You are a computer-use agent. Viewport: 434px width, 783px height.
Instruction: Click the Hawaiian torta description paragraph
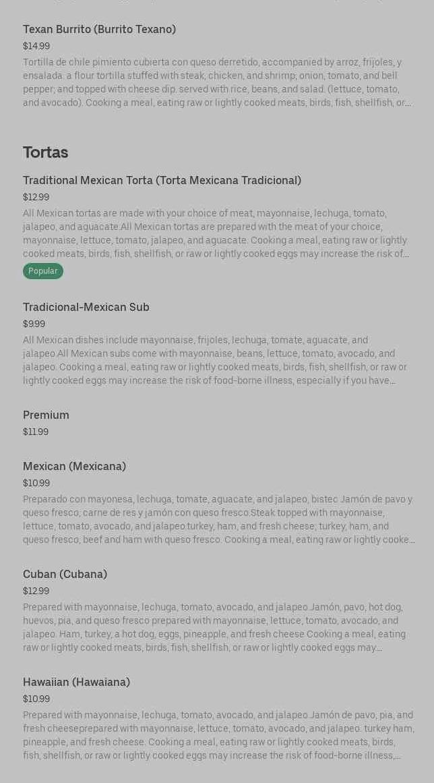pyautogui.click(x=218, y=735)
